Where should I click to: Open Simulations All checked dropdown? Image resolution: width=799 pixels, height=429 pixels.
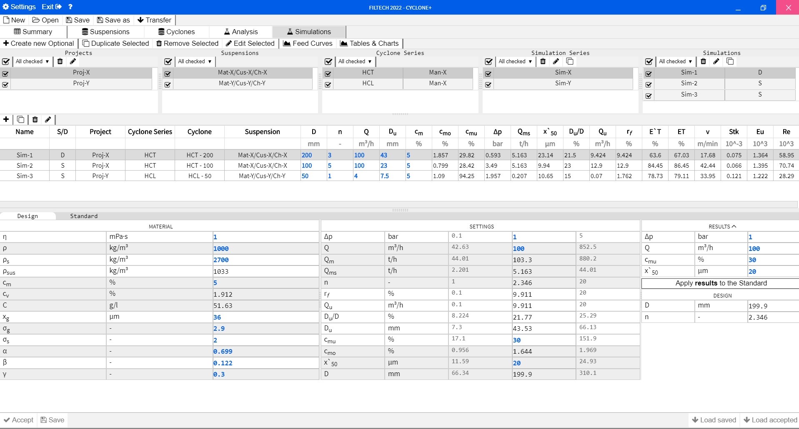(x=676, y=62)
